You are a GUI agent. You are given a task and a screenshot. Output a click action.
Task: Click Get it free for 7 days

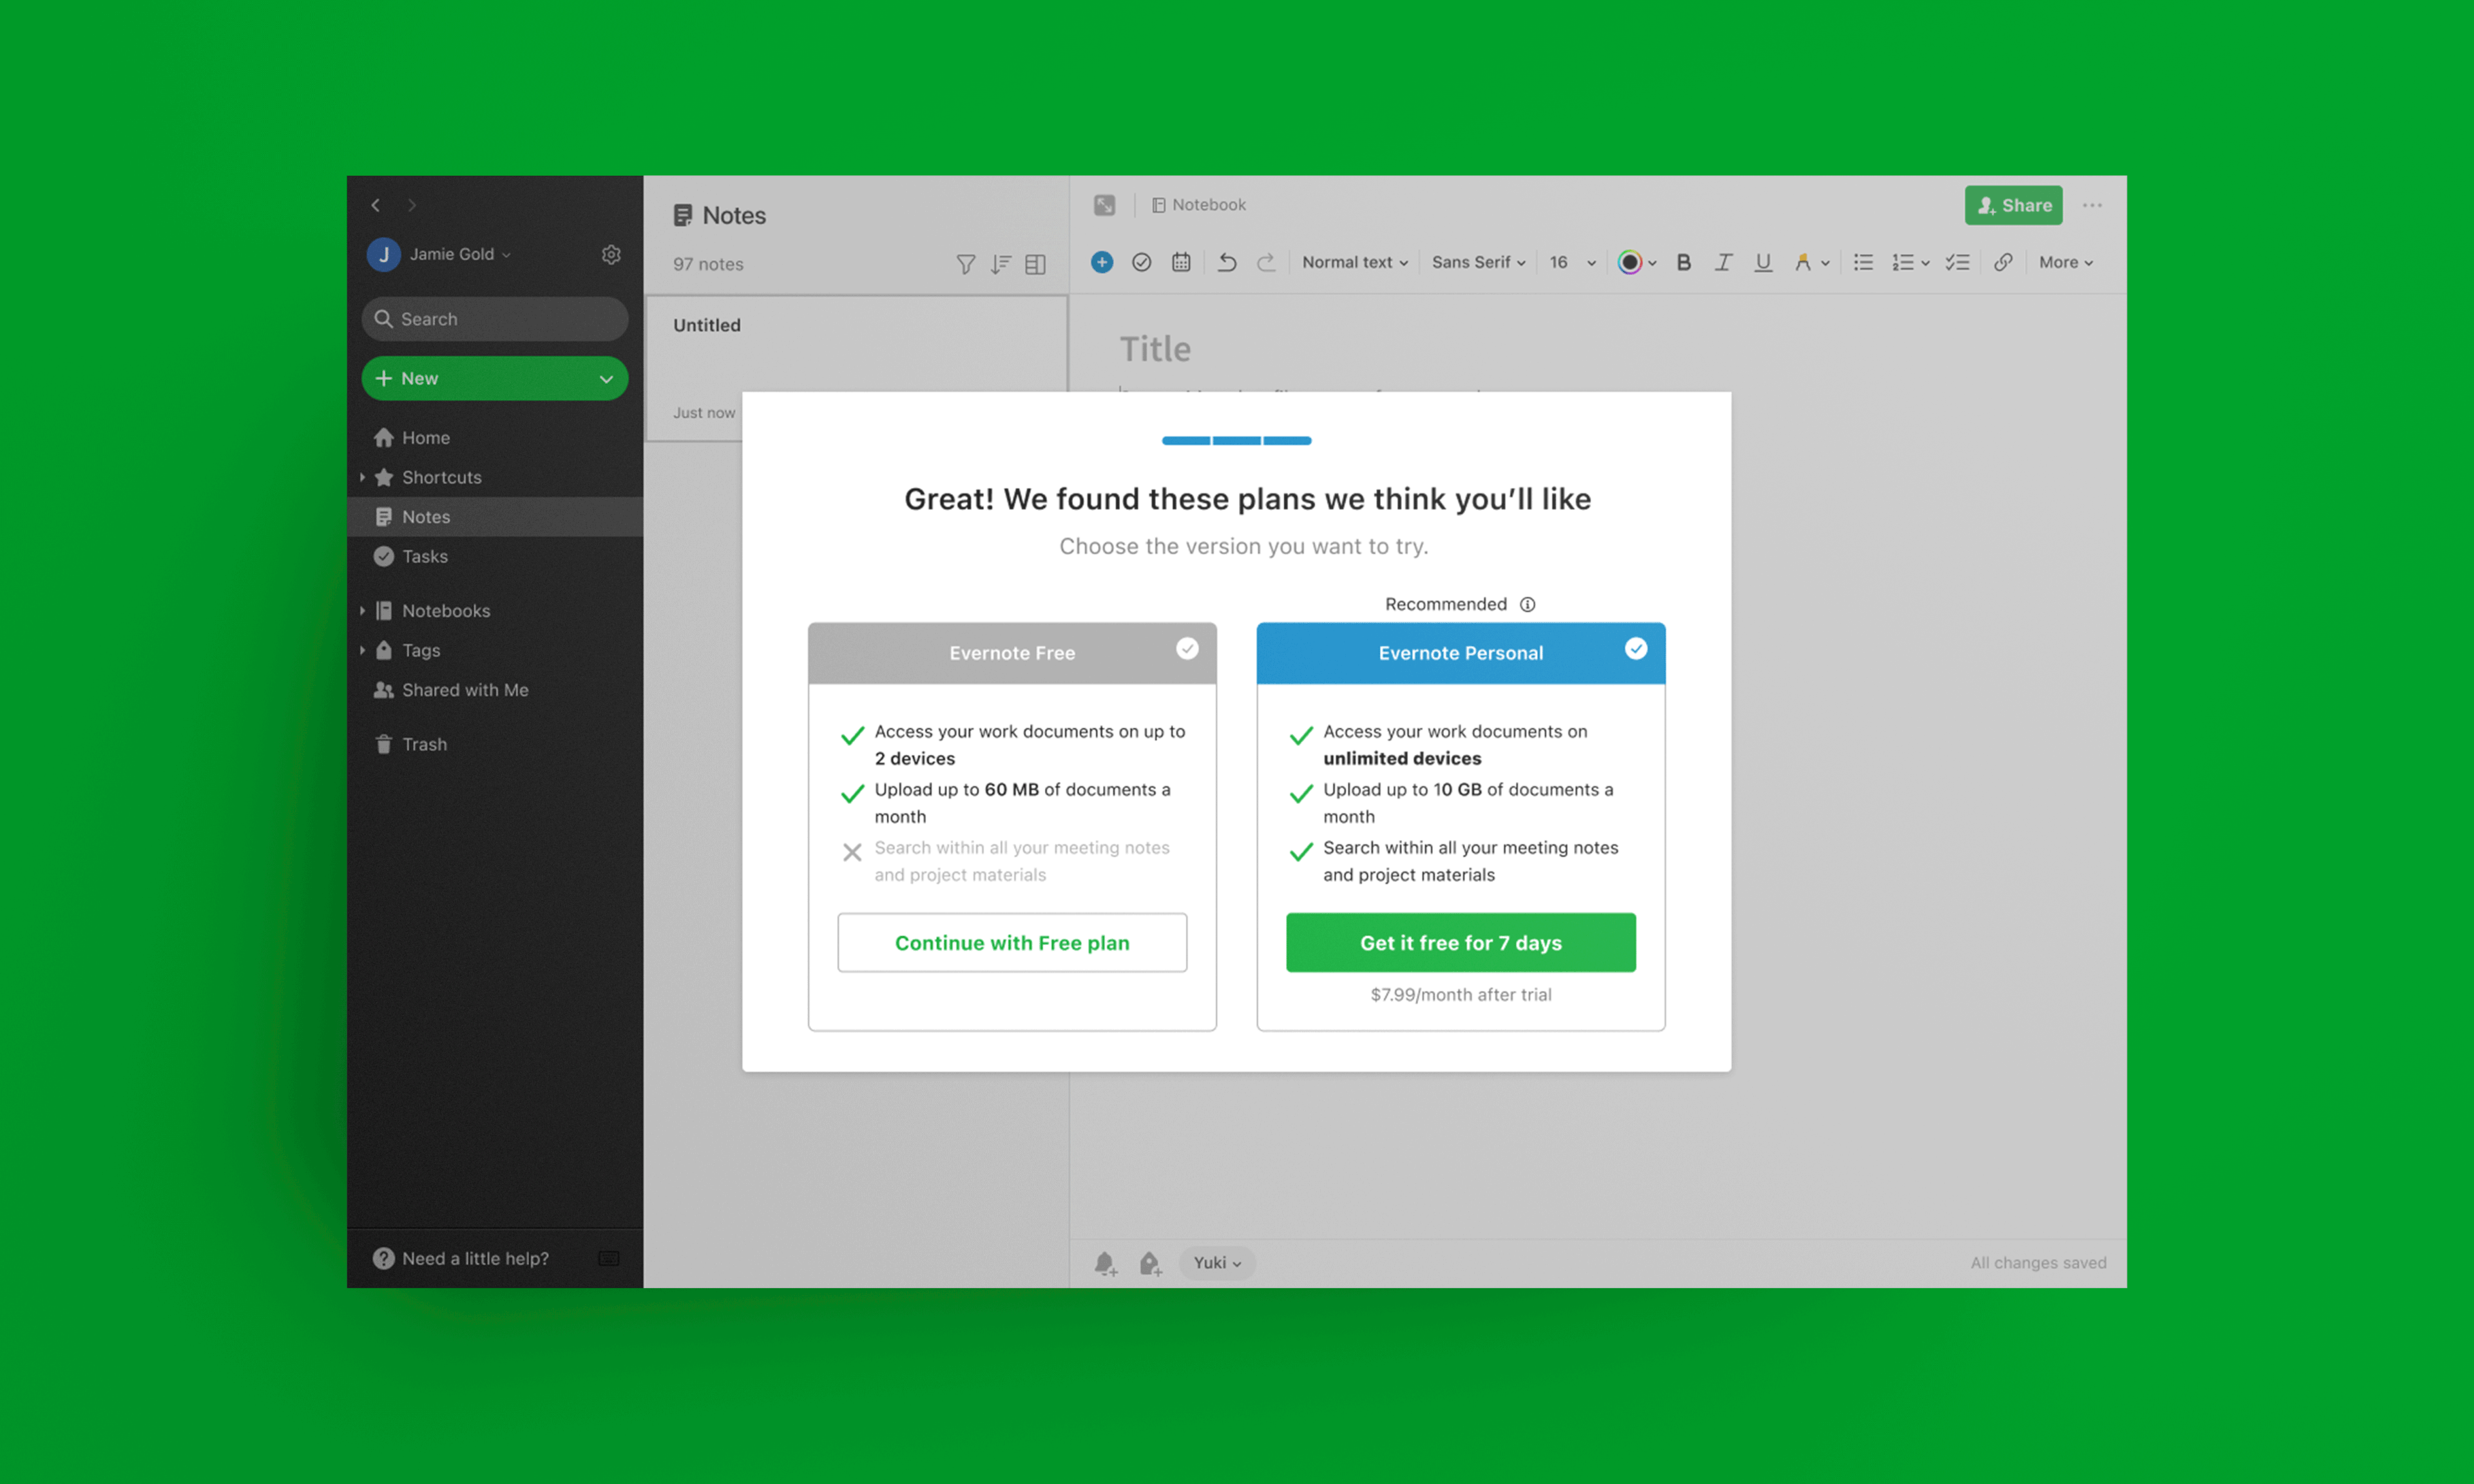[1460, 942]
